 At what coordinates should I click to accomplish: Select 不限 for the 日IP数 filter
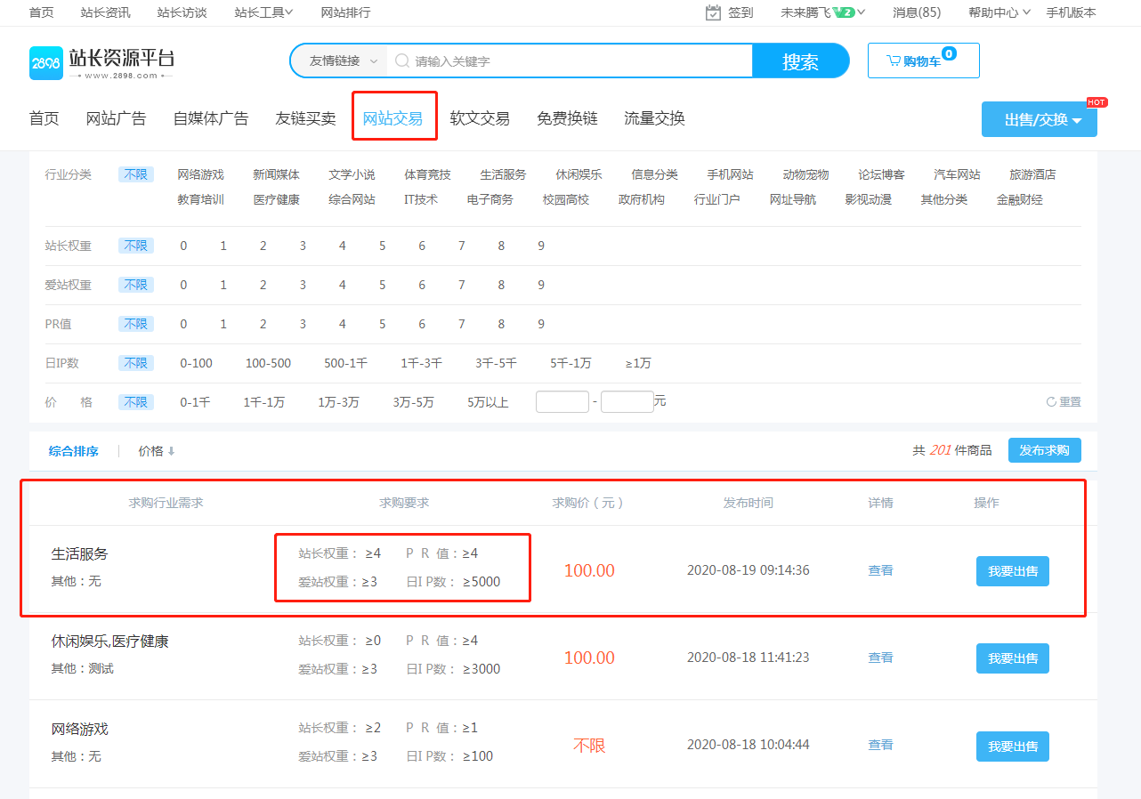pyautogui.click(x=135, y=362)
